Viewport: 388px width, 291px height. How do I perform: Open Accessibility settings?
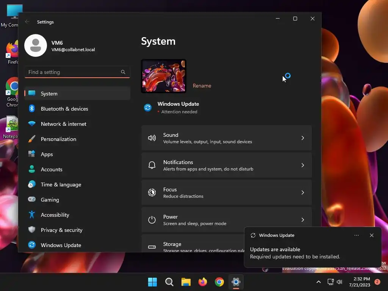click(x=77, y=215)
